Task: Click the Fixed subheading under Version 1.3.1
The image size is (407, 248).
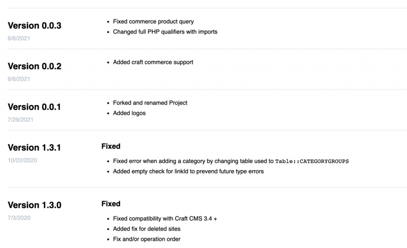Action: (111, 147)
